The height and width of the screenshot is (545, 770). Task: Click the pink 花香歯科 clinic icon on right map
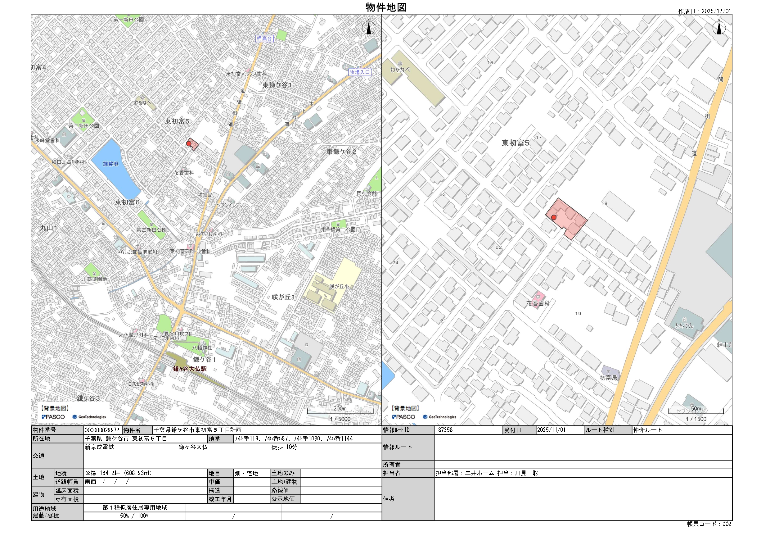(538, 297)
